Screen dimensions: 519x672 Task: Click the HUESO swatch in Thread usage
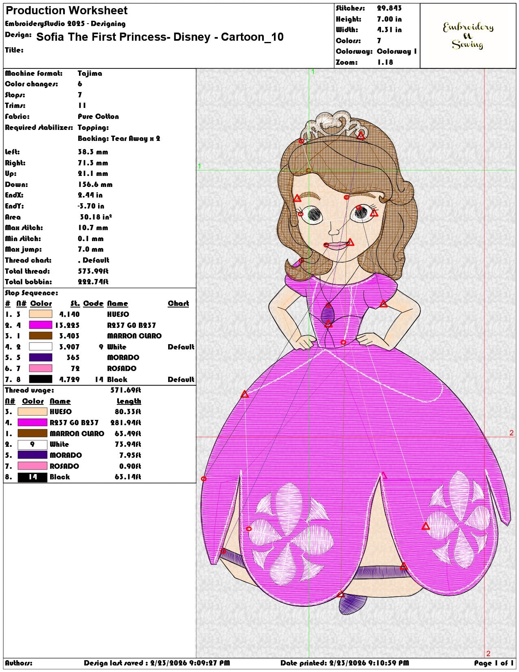tap(33, 412)
